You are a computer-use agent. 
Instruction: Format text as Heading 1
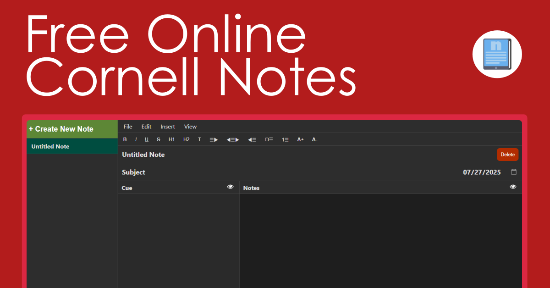coord(171,139)
